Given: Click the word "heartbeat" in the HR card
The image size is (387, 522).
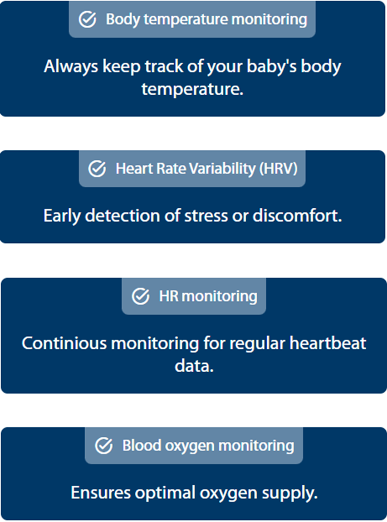Looking at the screenshot, I should coord(329,343).
